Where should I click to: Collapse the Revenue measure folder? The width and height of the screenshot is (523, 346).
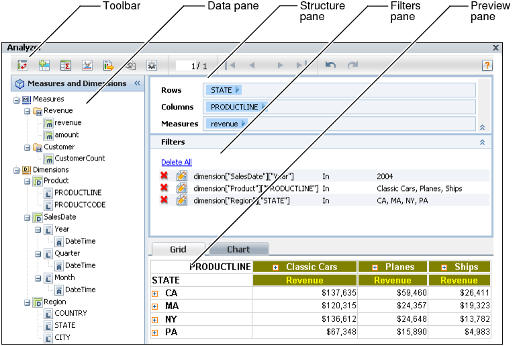[x=27, y=111]
